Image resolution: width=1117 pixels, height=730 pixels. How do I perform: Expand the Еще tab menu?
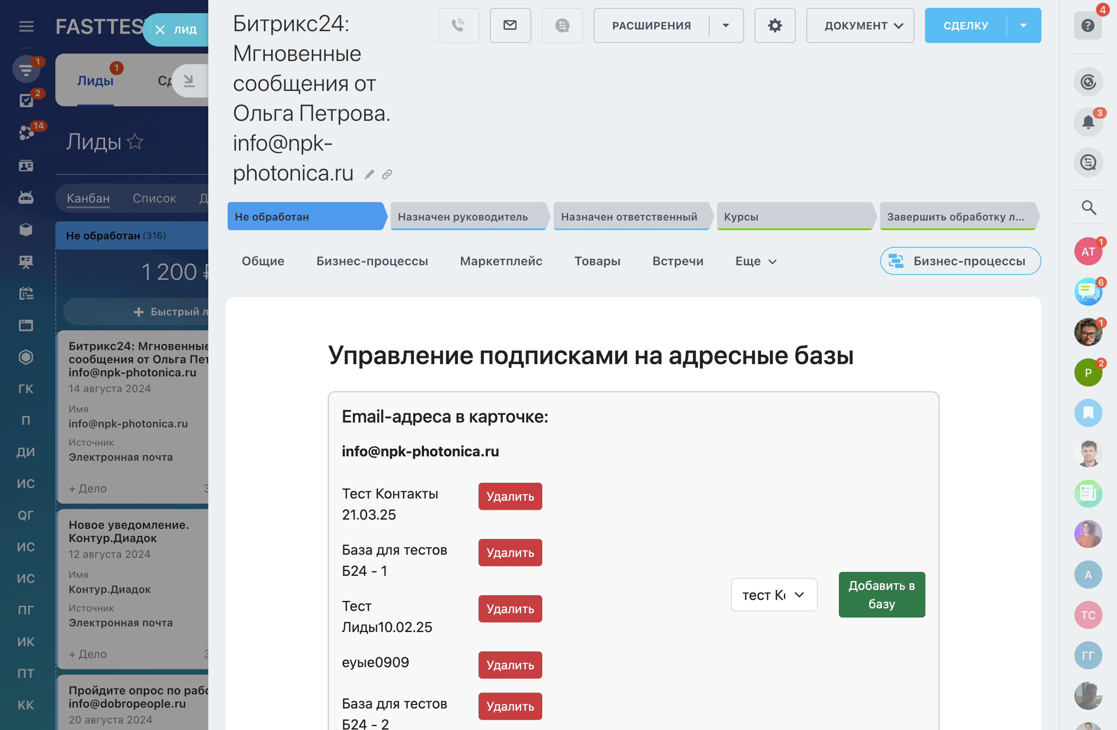[755, 261]
